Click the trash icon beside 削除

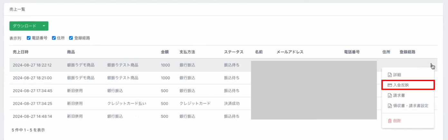point(389,121)
